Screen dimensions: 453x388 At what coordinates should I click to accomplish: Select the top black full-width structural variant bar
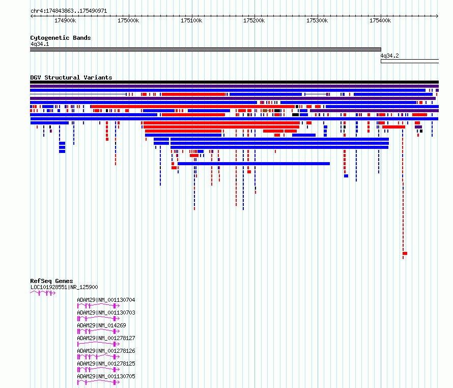tap(234, 82)
